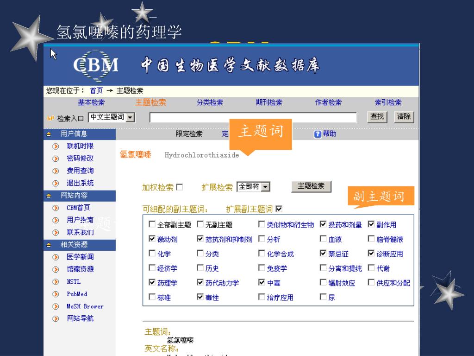
Task: Click the blue question-mark help icon
Action: tap(318, 134)
